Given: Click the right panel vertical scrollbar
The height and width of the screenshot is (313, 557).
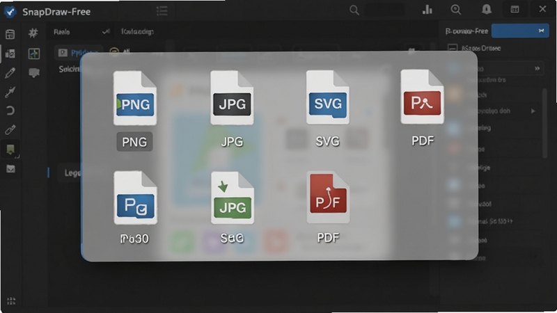Looking at the screenshot, I should point(544,123).
